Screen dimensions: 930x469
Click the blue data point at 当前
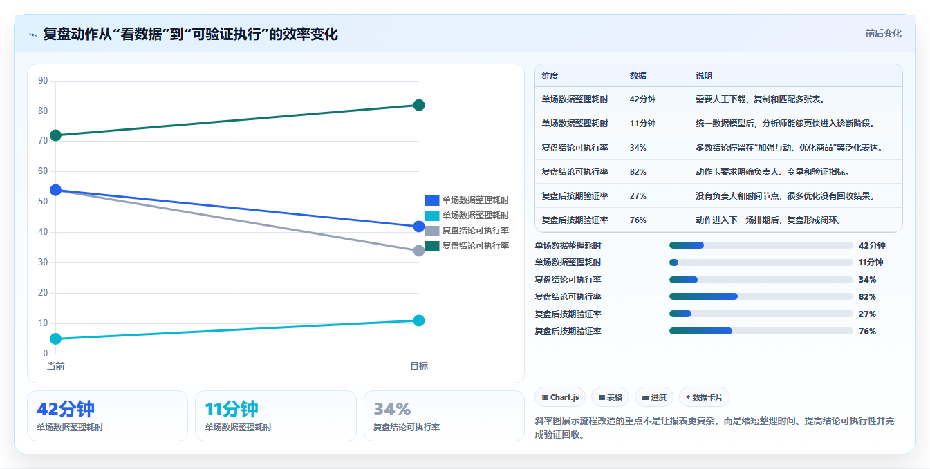[x=55, y=190]
